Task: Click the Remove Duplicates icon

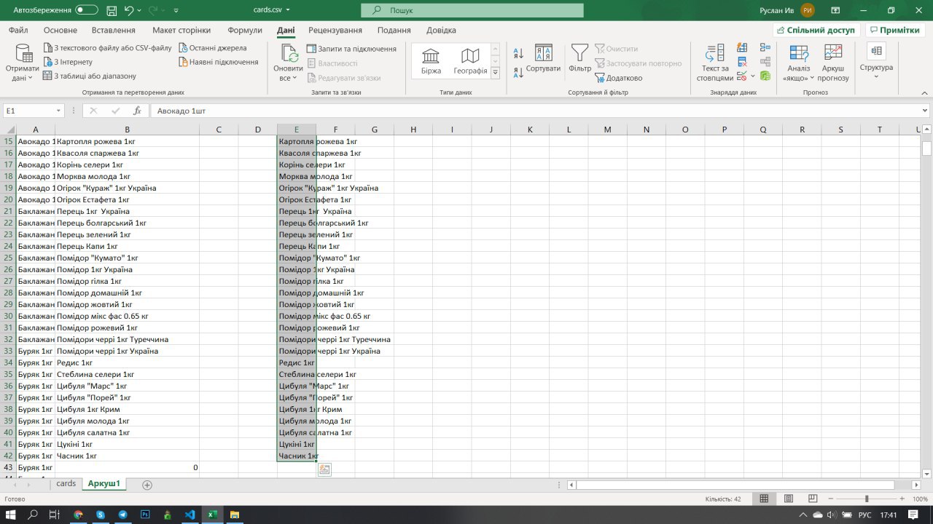Action: tap(743, 62)
